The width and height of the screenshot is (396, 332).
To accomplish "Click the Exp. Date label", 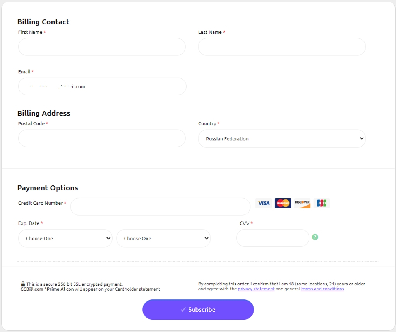I will 29,223.
